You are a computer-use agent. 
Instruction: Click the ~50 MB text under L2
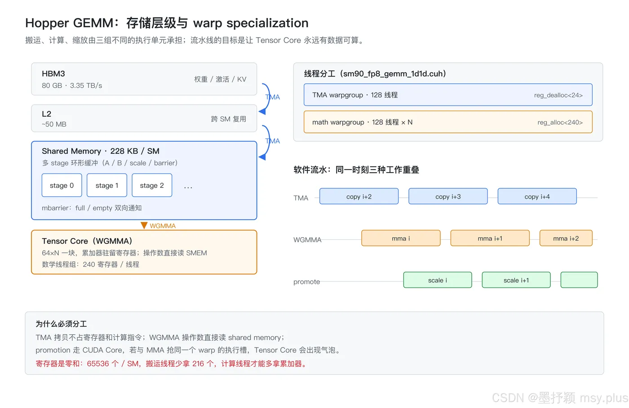(x=54, y=124)
